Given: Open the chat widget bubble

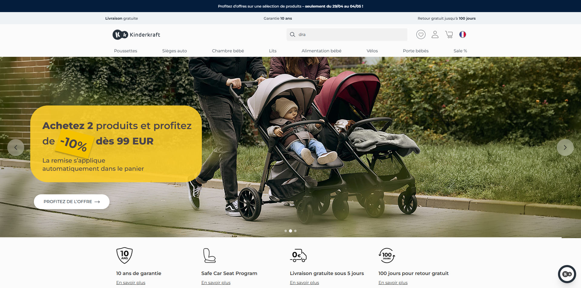Looking at the screenshot, I should pyautogui.click(x=567, y=274).
